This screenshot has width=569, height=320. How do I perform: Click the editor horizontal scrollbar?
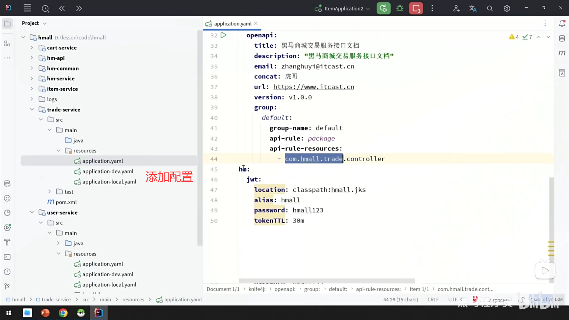click(327, 281)
